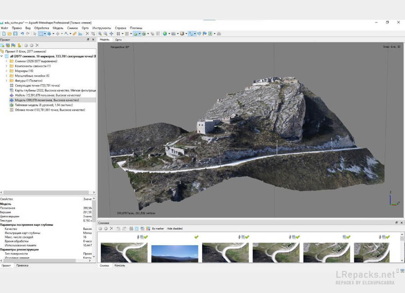Select the rectangle selection tool

40,34
